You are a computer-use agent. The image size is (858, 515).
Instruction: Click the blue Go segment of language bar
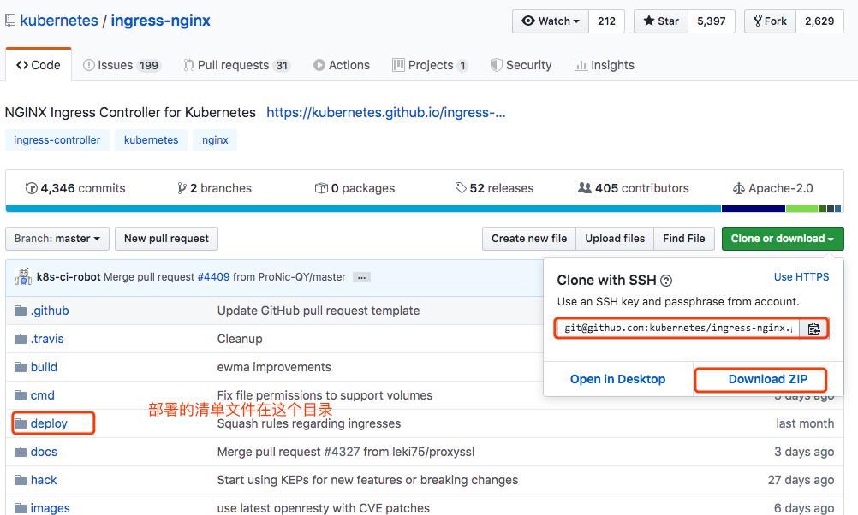coord(363,209)
